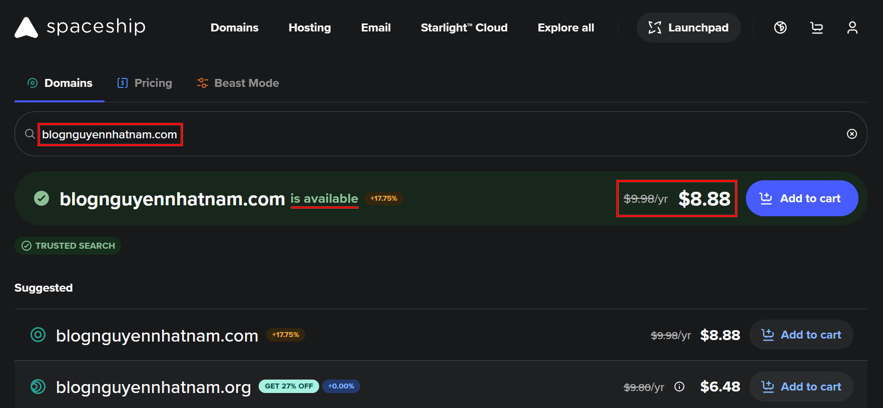
Task: Open the currency and language globe icon
Action: coord(780,27)
